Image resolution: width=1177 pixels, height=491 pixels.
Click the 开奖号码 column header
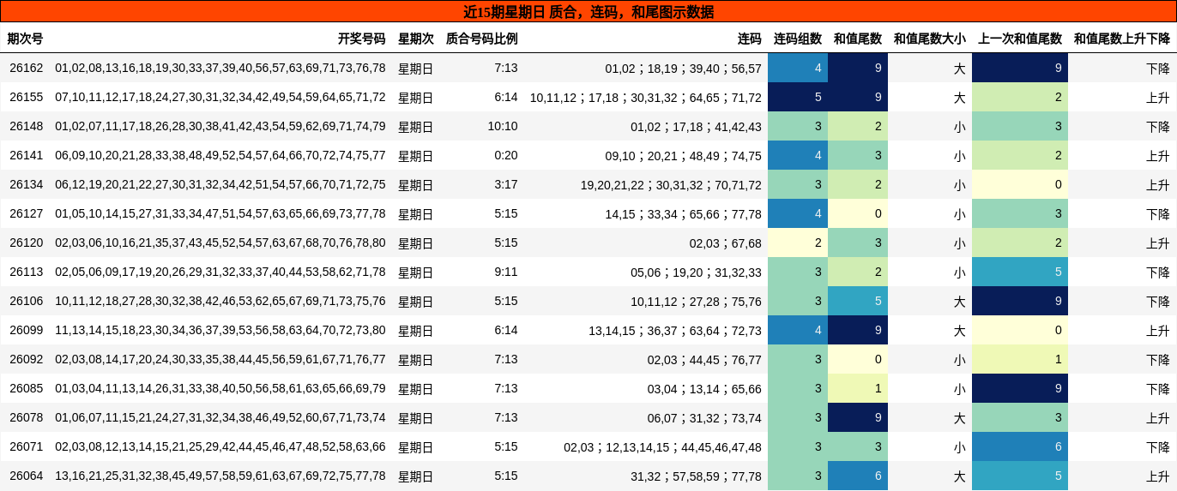[x=361, y=39]
